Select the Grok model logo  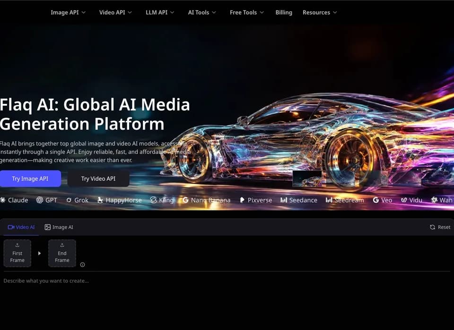(77, 200)
